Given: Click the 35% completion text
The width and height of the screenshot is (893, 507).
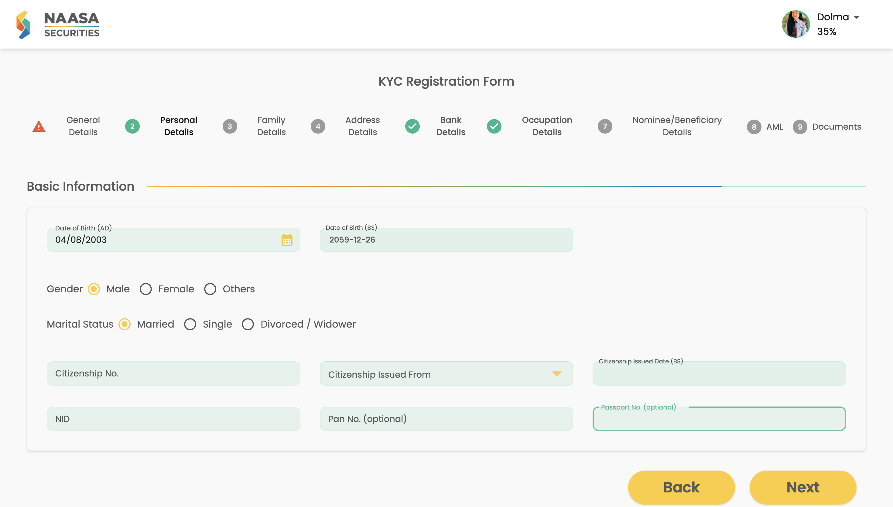Looking at the screenshot, I should click(826, 32).
